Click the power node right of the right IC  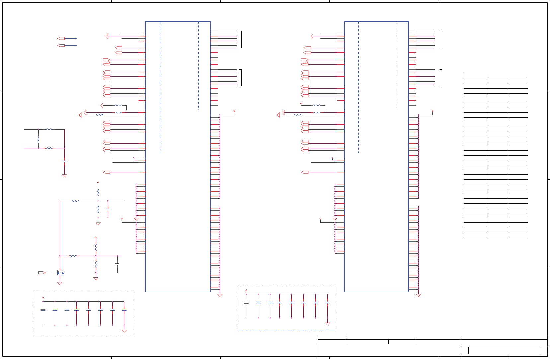(432, 111)
